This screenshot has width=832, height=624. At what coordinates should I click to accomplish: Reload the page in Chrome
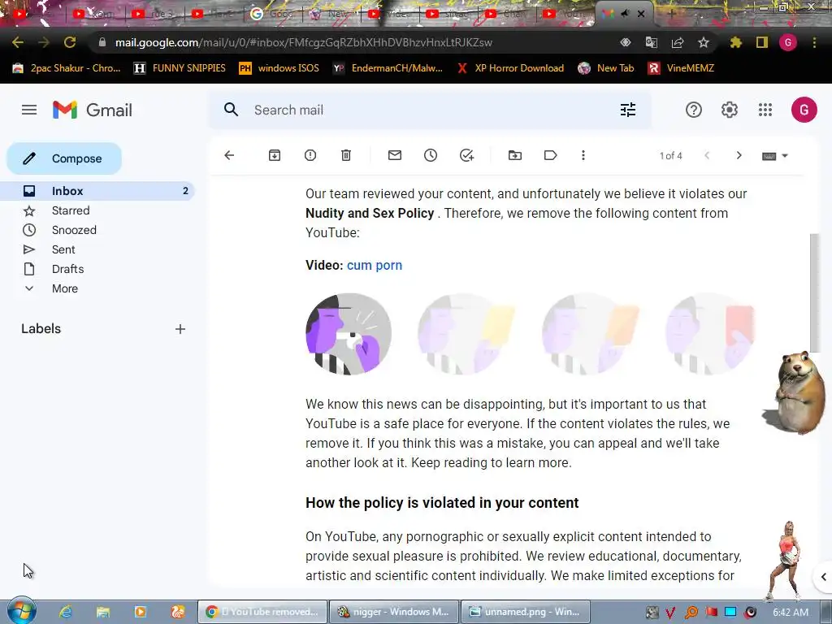70,42
